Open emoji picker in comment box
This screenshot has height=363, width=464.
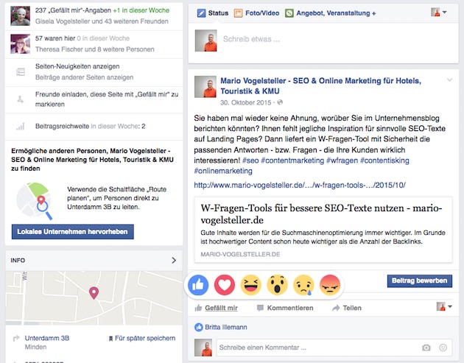tap(443, 348)
